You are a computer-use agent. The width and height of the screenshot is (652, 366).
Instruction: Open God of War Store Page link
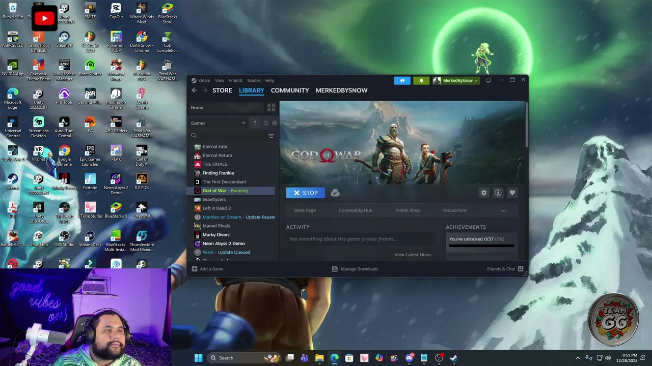(305, 210)
